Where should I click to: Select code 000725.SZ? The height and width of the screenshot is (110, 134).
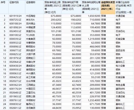15,20
